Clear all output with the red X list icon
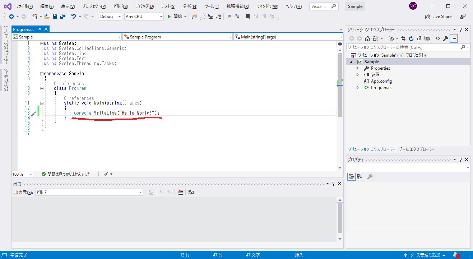 pos(181,192)
